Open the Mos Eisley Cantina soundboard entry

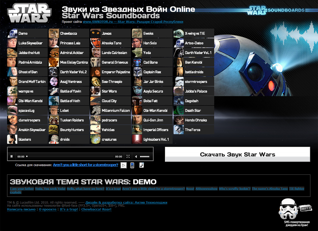pos(69,62)
